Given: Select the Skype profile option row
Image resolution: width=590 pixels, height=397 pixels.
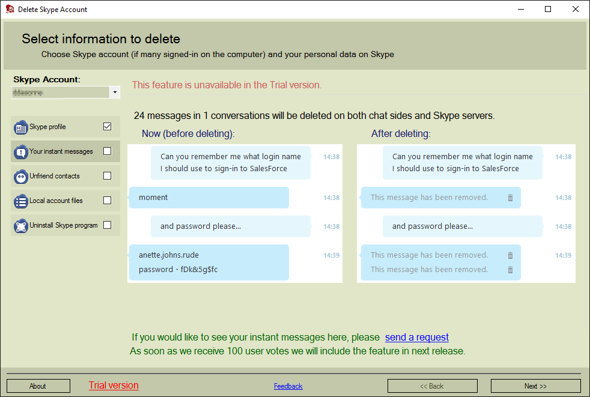Looking at the screenshot, I should tap(65, 127).
